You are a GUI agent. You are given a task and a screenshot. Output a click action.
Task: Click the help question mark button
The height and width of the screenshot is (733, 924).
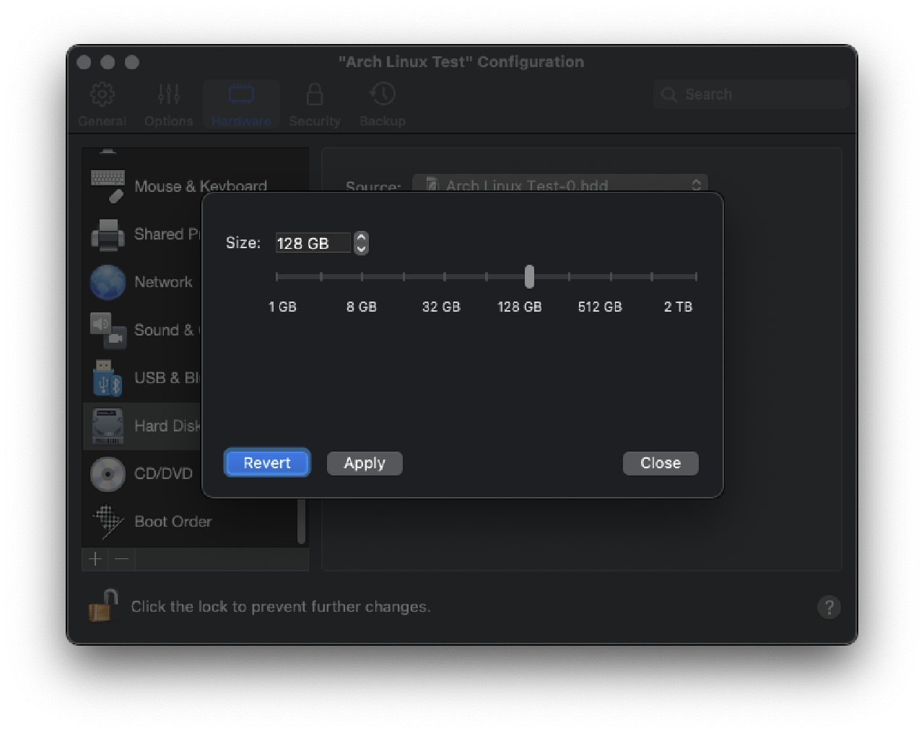point(829,607)
